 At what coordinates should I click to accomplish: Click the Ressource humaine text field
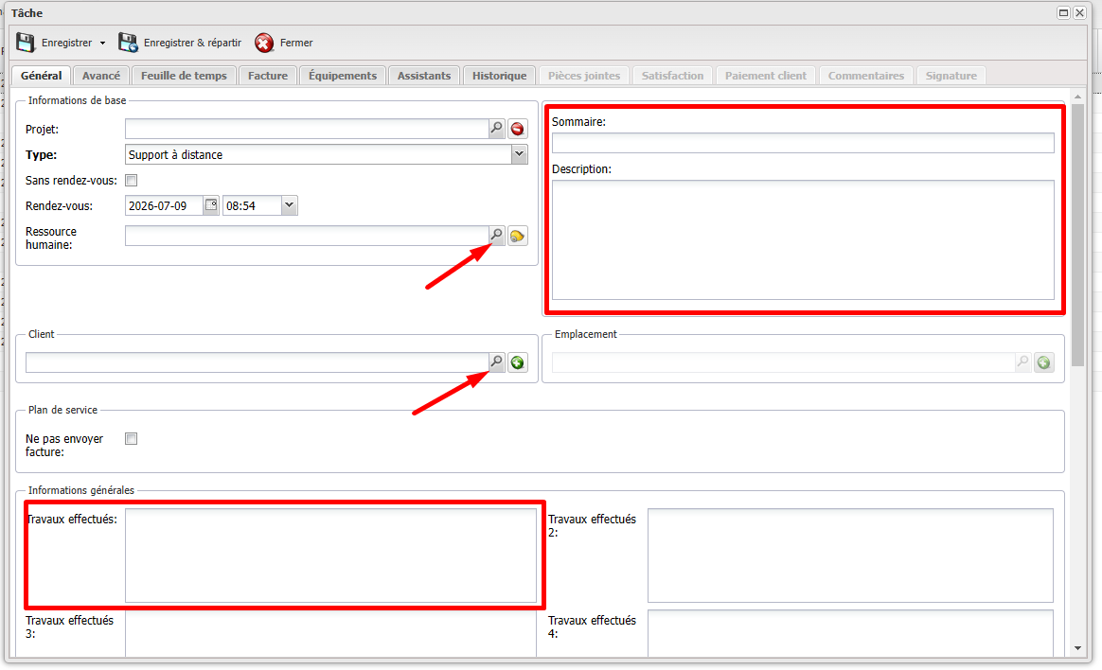[307, 236]
